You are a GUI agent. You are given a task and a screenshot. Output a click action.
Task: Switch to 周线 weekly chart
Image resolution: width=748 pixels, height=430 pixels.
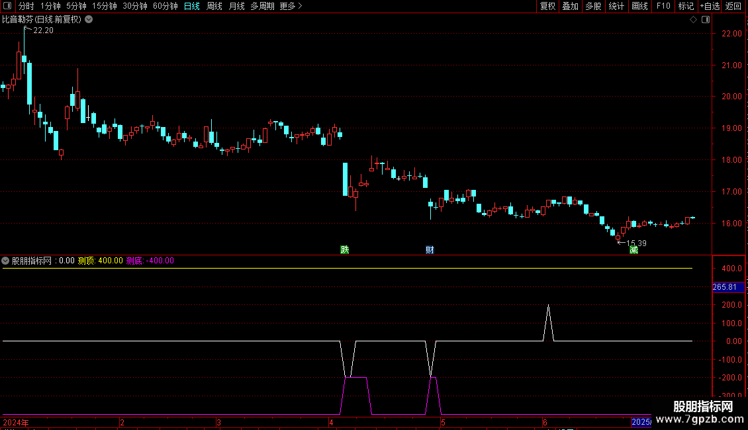(214, 6)
